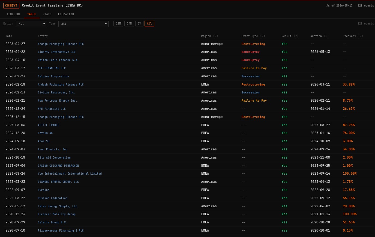This screenshot has width=375, height=237.
Task: Click the 'As of 2026-05-13 · 128 events' status text
Action: point(350,5)
